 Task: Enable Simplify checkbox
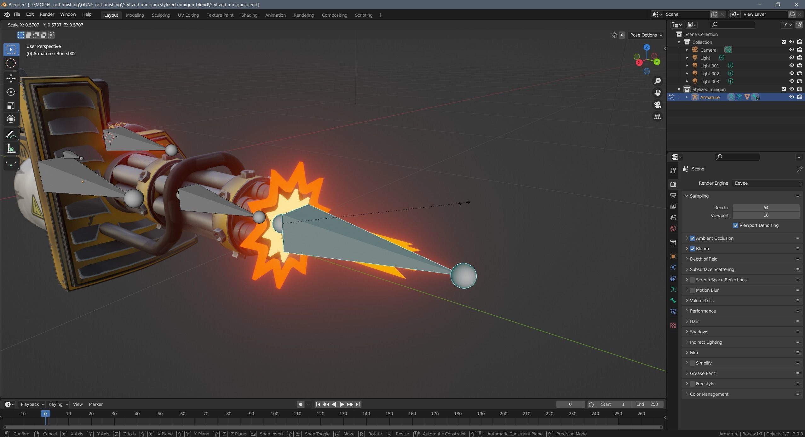click(x=692, y=363)
